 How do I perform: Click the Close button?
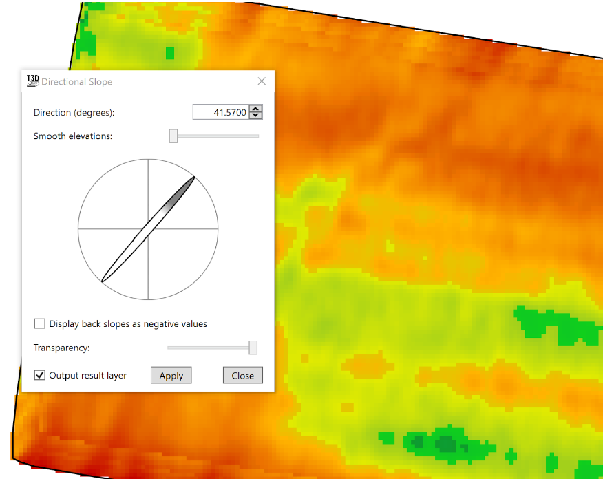point(243,376)
